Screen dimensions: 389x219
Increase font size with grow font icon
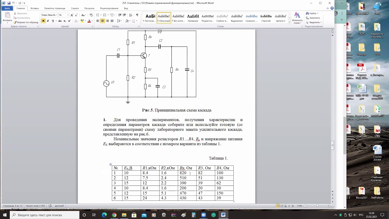coord(72,15)
